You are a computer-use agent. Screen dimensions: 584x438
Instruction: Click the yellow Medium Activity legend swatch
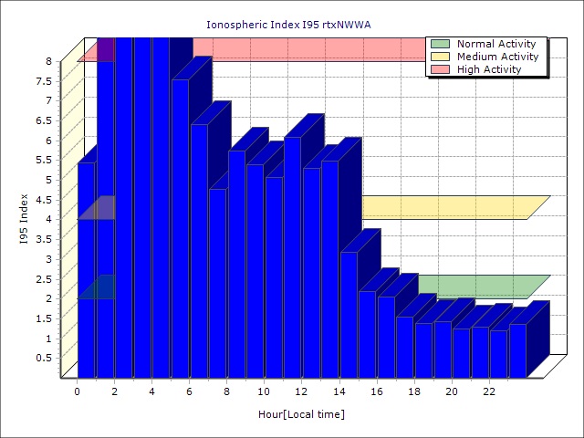pyautogui.click(x=440, y=57)
